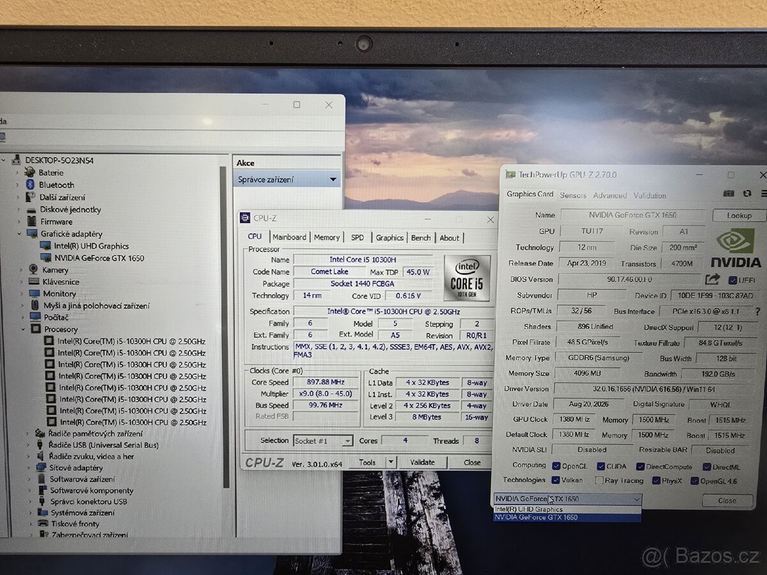The image size is (767, 575).
Task: Open the GPU-Z hamburger menu
Action: click(764, 193)
